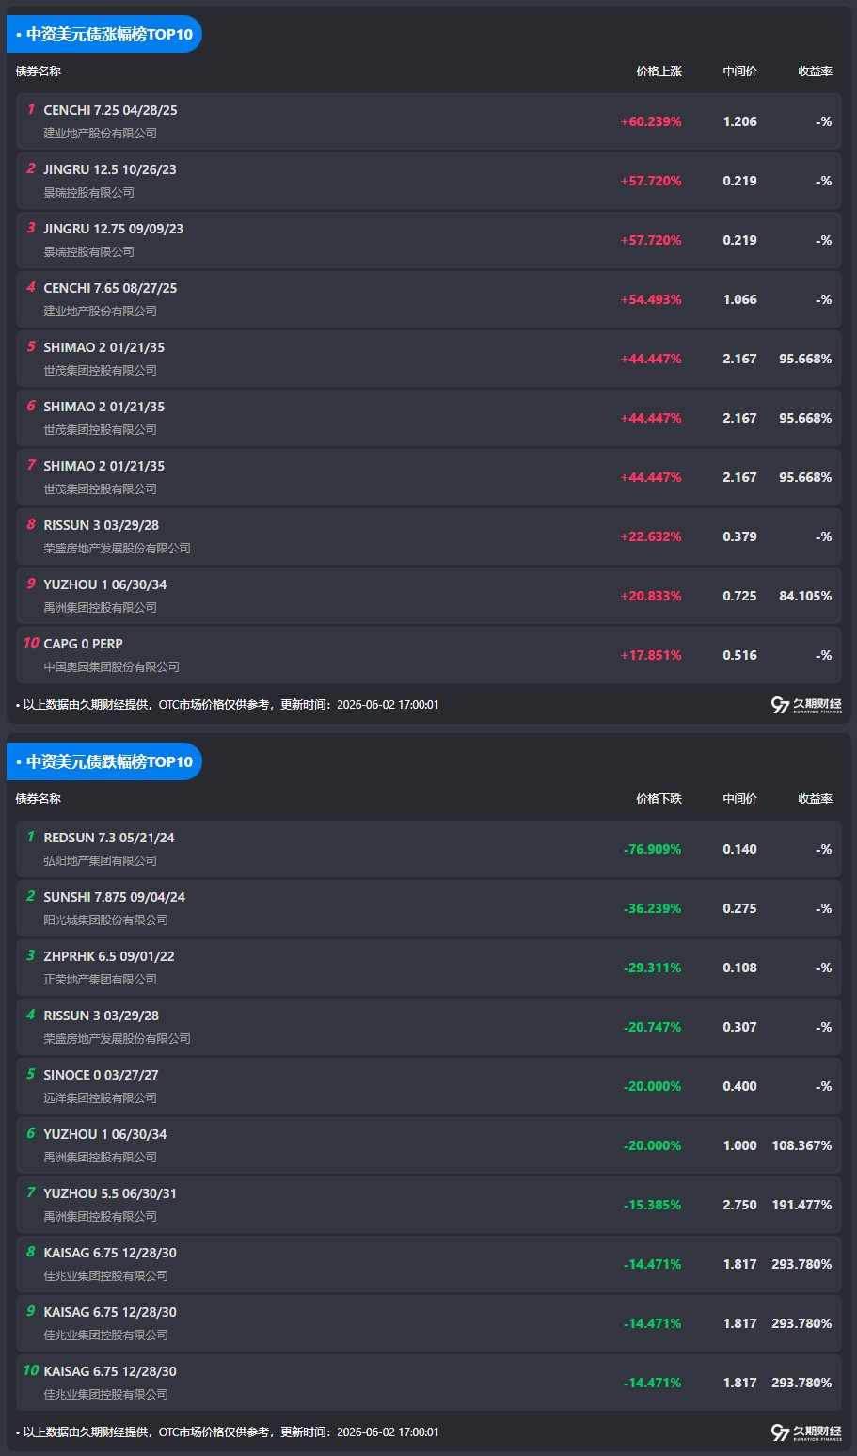
Task: Click issuer name 弘阳地产集团有限公司
Action: tap(100, 860)
